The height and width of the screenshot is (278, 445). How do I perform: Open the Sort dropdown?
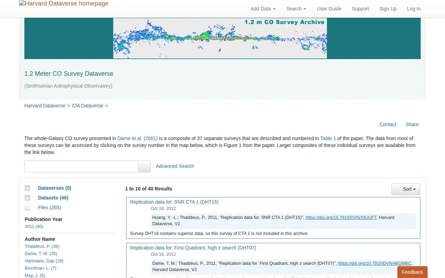point(406,189)
